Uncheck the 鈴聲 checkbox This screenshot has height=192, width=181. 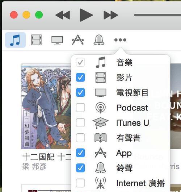(80, 168)
